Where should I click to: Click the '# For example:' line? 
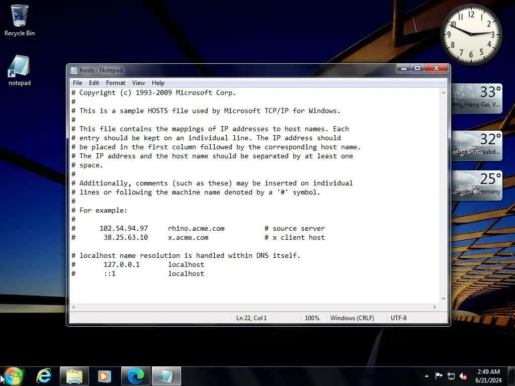tap(99, 211)
